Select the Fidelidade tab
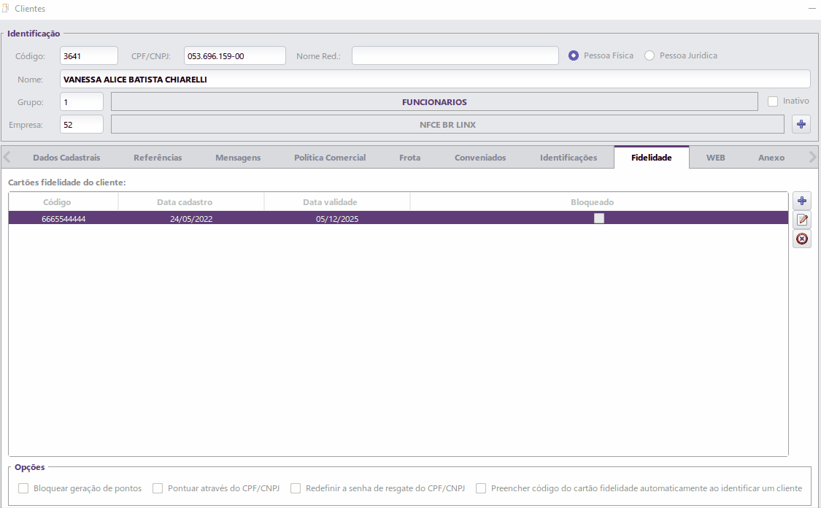Image resolution: width=821 pixels, height=508 pixels. pyautogui.click(x=652, y=158)
